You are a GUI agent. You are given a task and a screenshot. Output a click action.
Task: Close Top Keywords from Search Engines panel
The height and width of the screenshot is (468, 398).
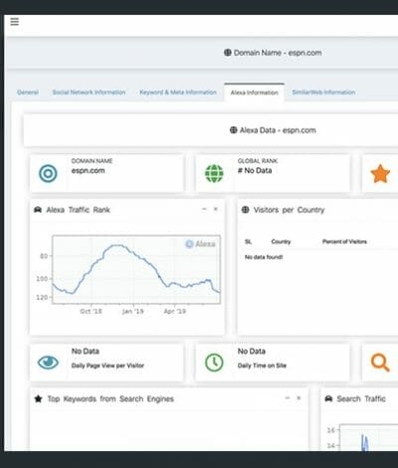click(298, 398)
